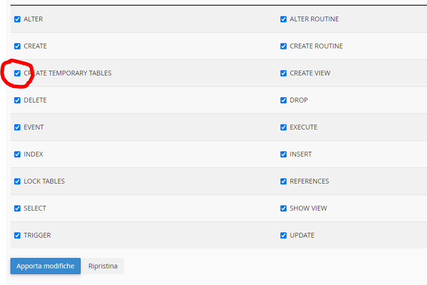Click the LOCK TABLES label
Screen dimensions: 427x285
point(45,181)
